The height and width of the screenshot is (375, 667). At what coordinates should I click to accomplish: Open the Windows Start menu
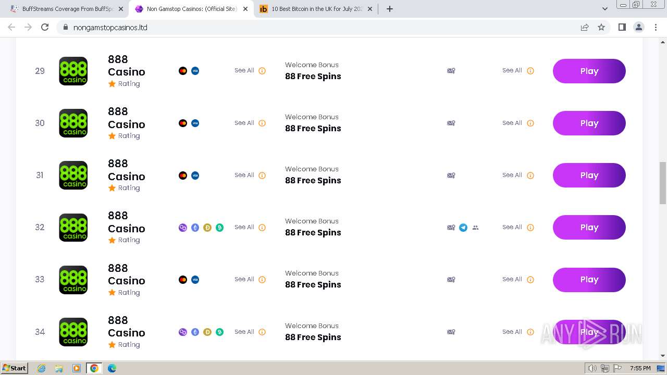pos(15,368)
